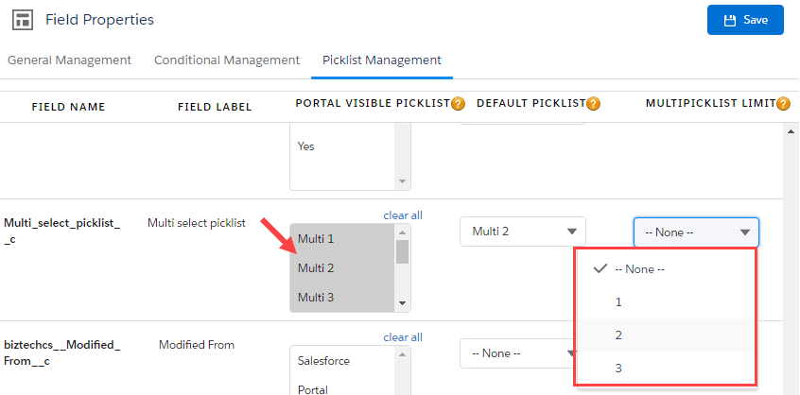Viewport: 800px width, 395px height.
Task: Click help icon beside Default Picklist
Action: pyautogui.click(x=593, y=104)
